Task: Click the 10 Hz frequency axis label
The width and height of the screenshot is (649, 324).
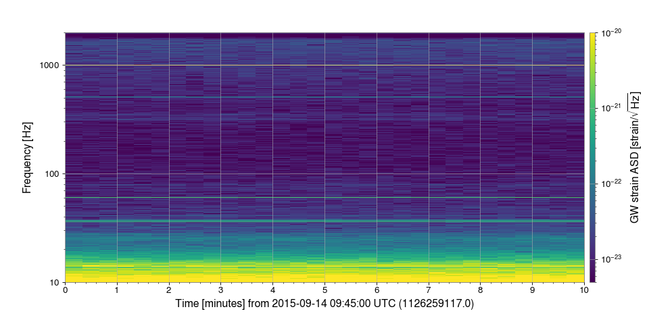Action: [x=56, y=283]
